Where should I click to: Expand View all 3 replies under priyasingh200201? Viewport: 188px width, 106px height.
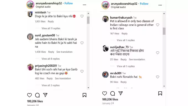tap(51, 85)
